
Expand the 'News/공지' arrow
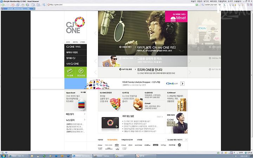pos(85,120)
